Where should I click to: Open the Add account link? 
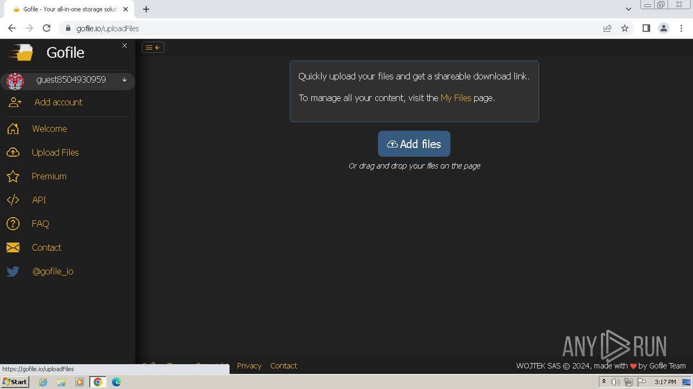pos(58,102)
